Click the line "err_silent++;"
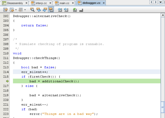 tap(87, 72)
